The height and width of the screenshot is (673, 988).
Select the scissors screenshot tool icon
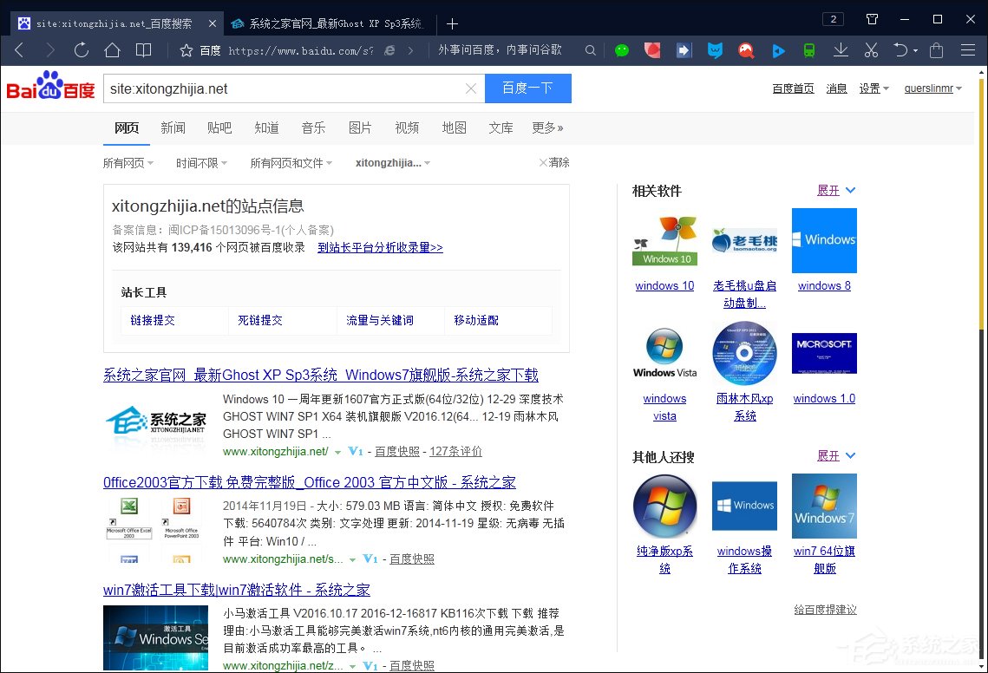click(x=871, y=50)
